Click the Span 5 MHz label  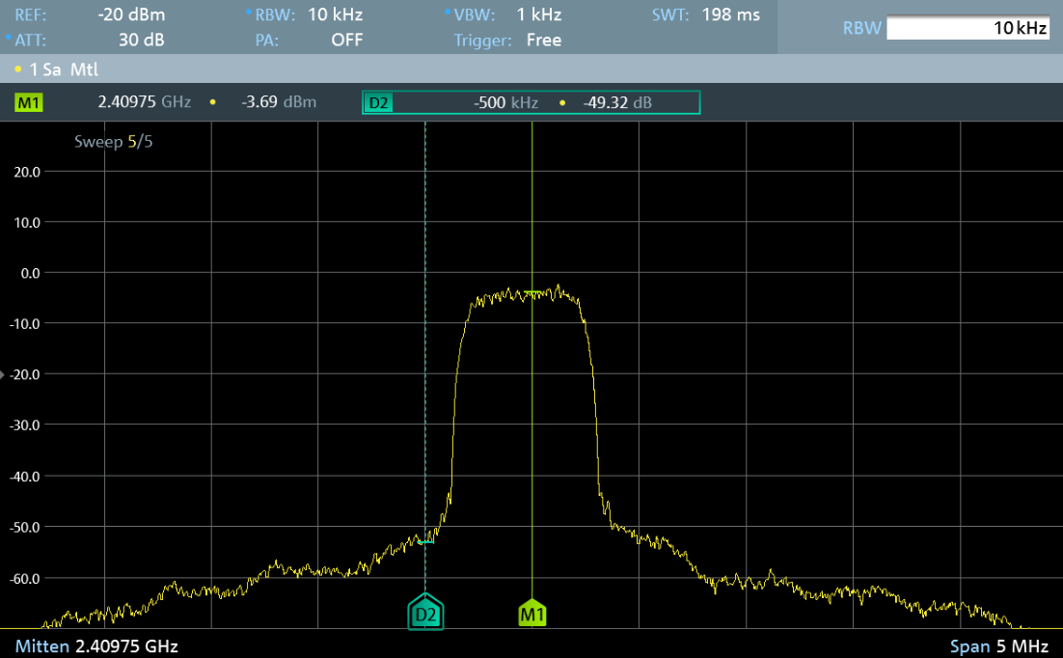pyautogui.click(x=998, y=645)
